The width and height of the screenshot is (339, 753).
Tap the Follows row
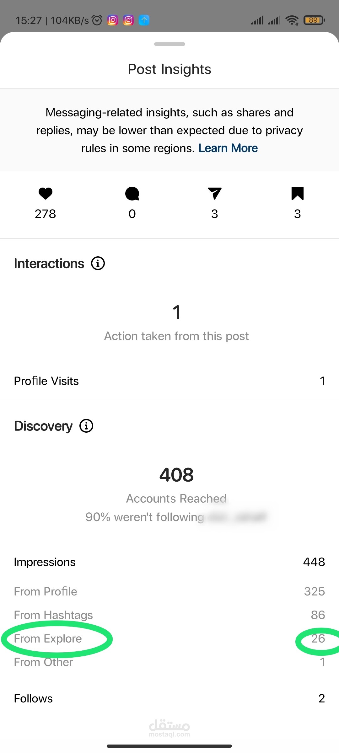[169, 698]
